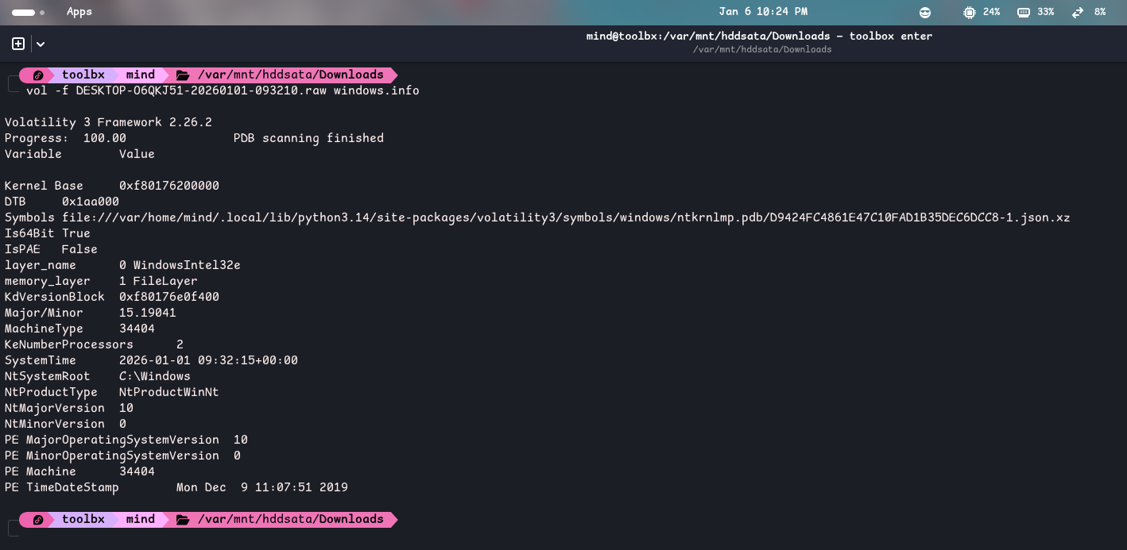The height and width of the screenshot is (550, 1127).
Task: Switch to the second workspace dot
Action: [41, 13]
